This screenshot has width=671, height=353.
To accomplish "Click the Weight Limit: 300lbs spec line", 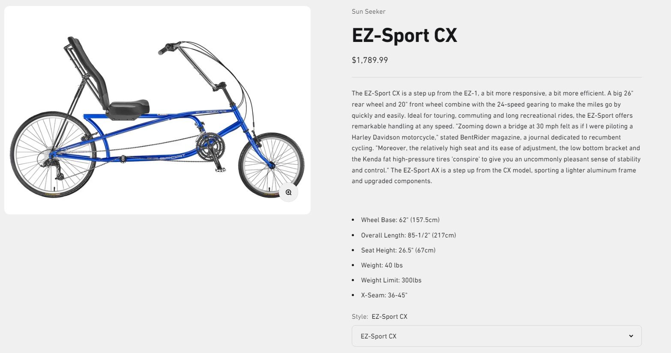I will coord(391,280).
